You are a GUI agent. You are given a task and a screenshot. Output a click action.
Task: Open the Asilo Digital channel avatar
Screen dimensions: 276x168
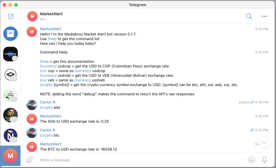[10, 54]
